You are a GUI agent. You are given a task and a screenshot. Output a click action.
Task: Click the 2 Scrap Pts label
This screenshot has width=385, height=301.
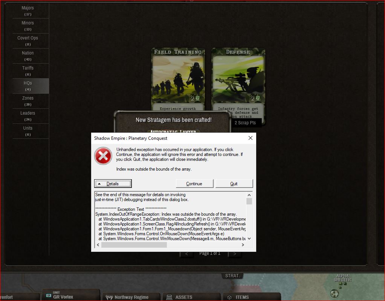tap(245, 123)
